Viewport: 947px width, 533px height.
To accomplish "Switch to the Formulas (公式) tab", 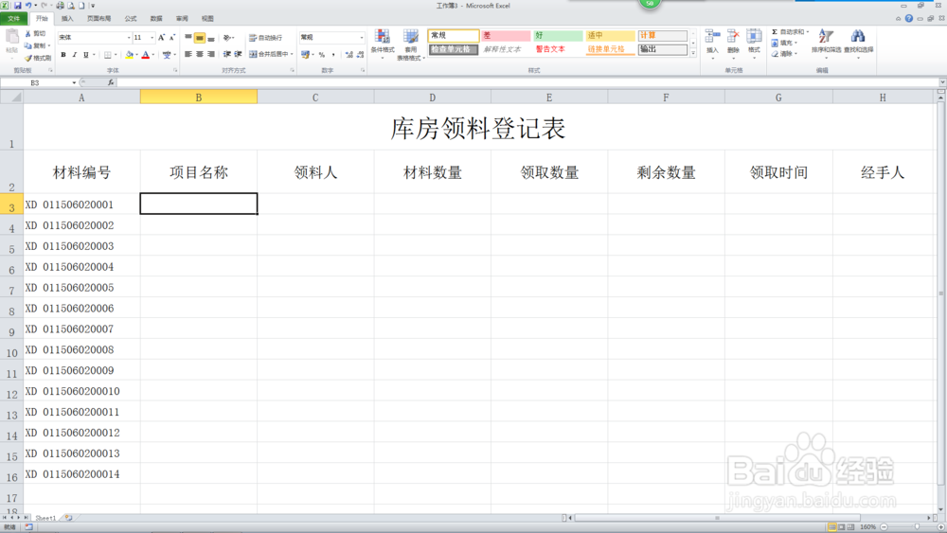I will (x=131, y=19).
